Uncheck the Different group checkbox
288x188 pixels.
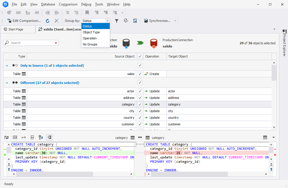pos(140,82)
